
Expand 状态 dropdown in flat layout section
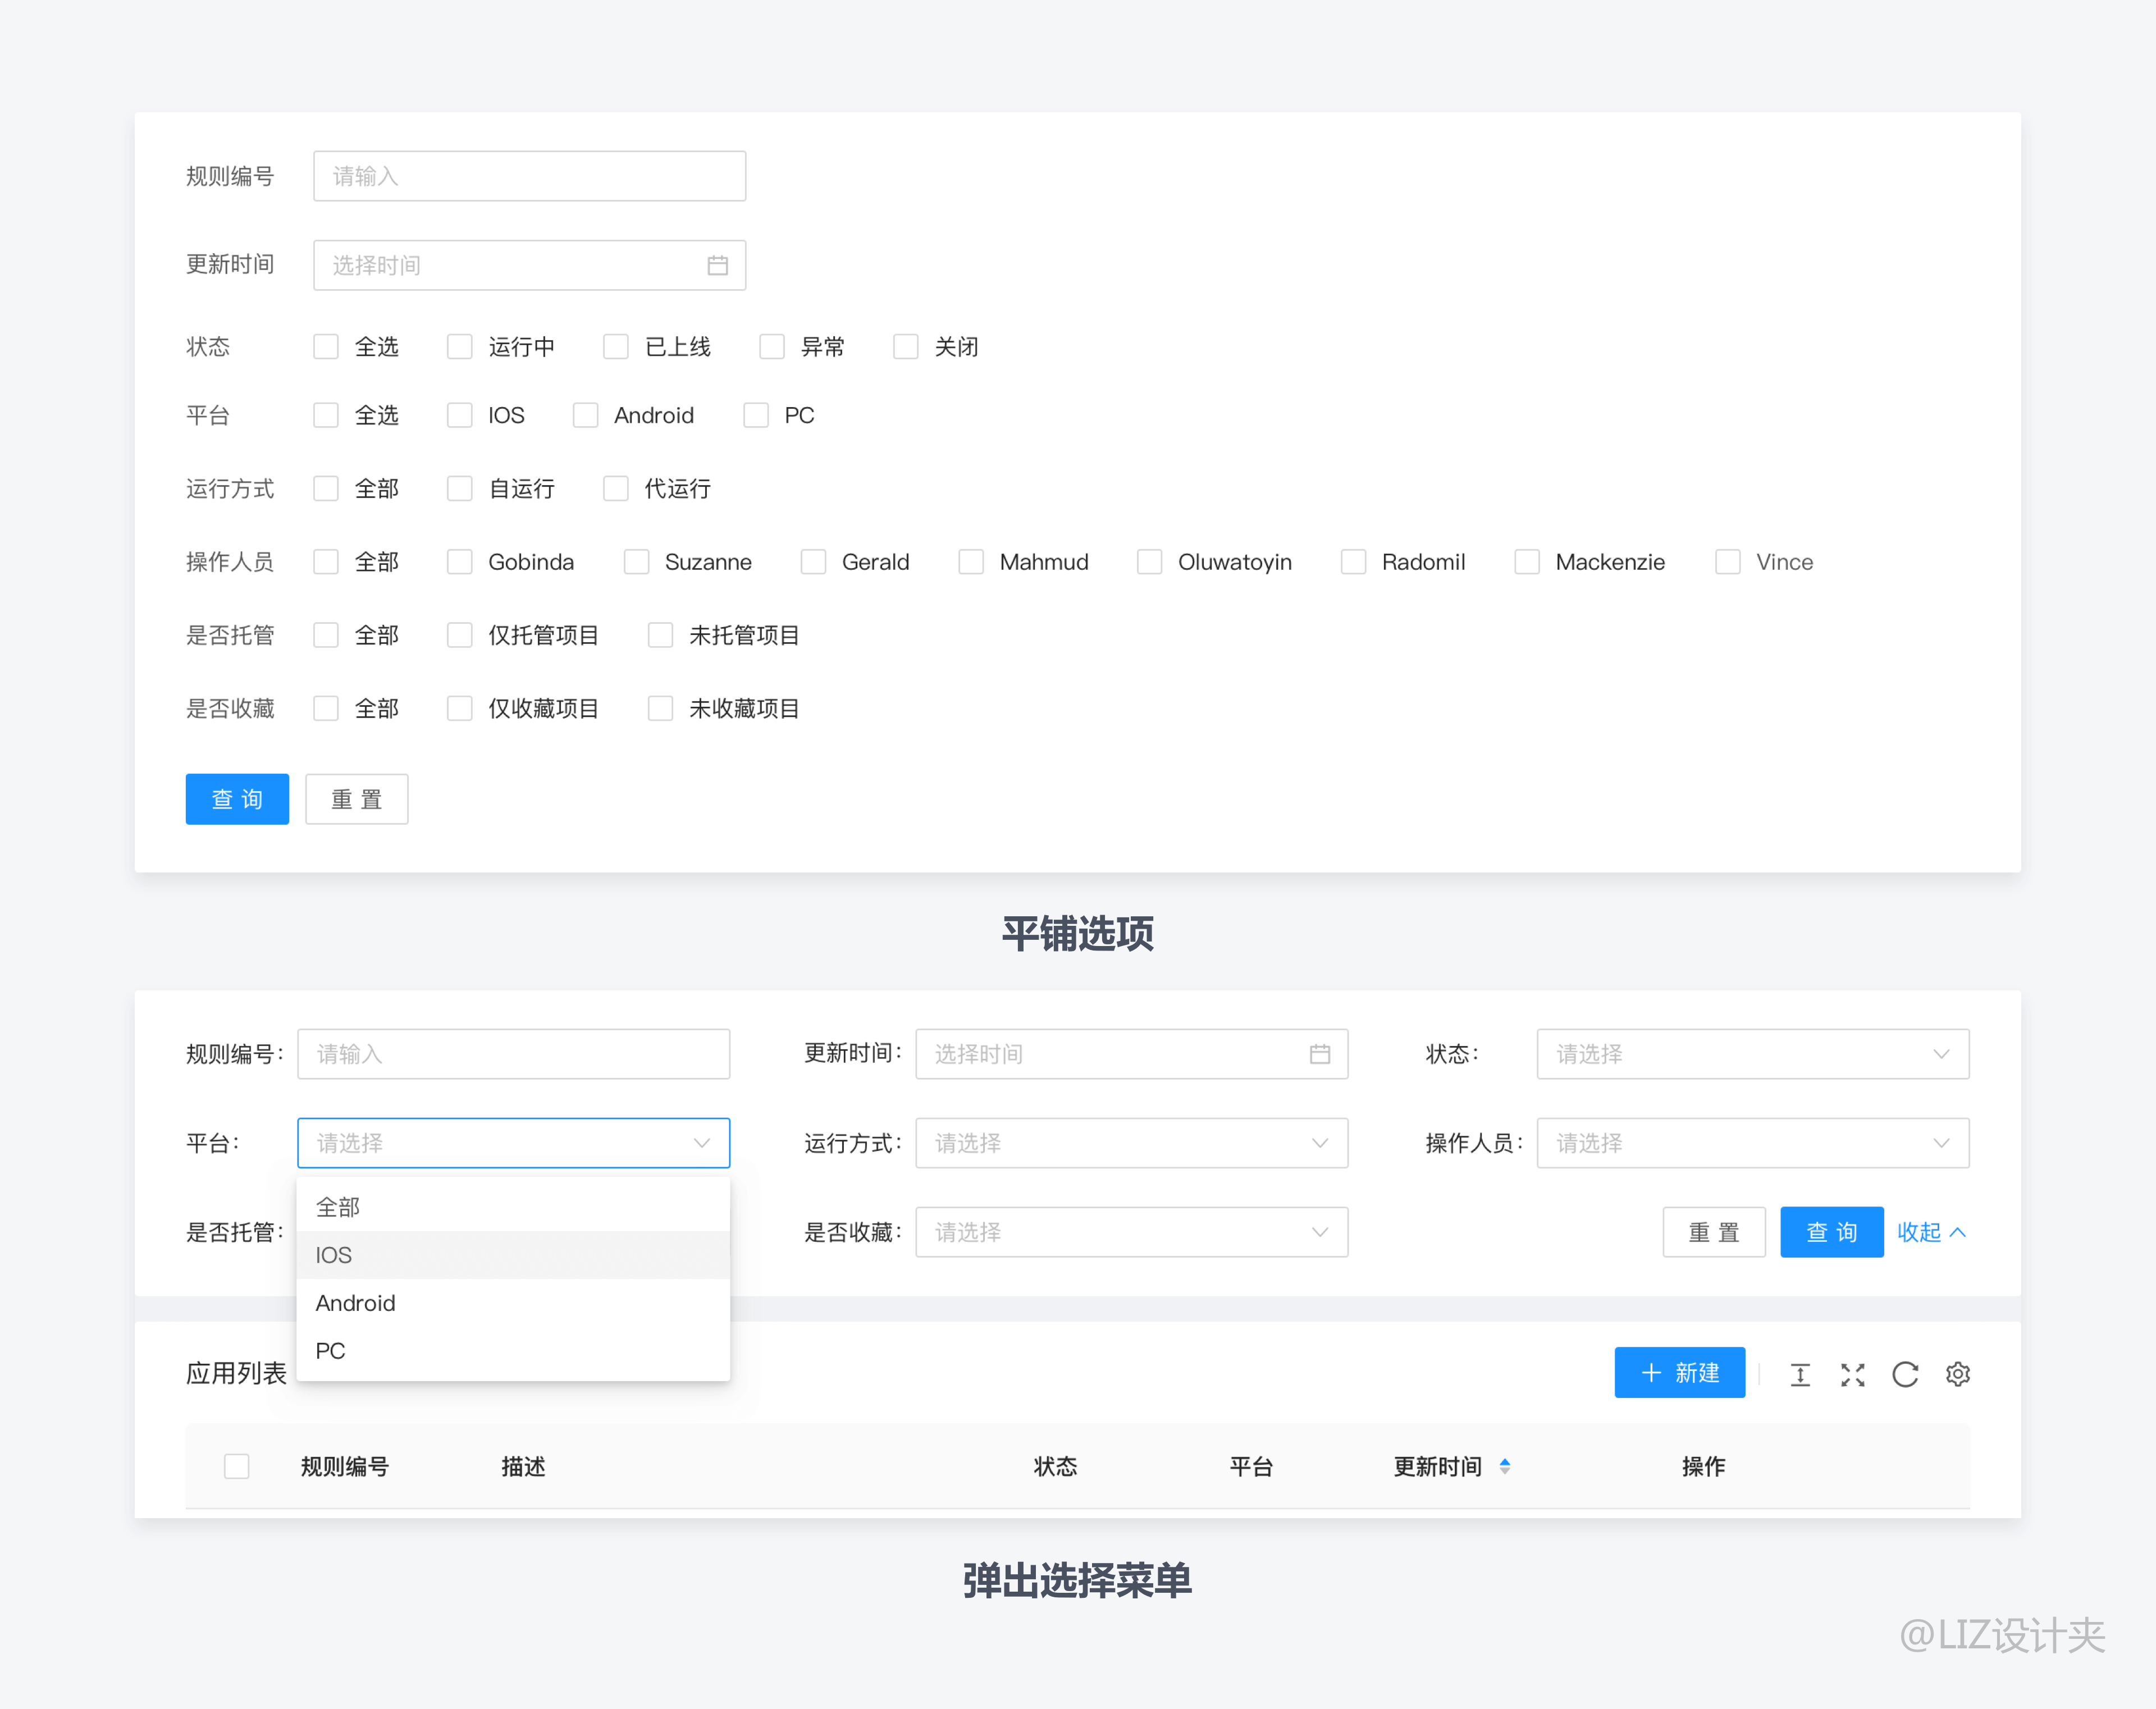point(1745,1052)
